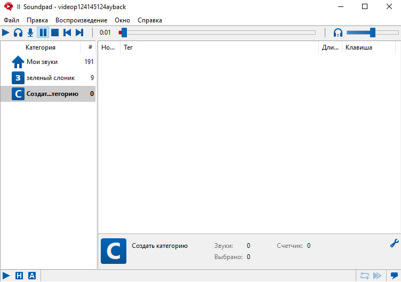The height and width of the screenshot is (282, 401).
Task: Click the large C category thumbnail
Action: (114, 251)
